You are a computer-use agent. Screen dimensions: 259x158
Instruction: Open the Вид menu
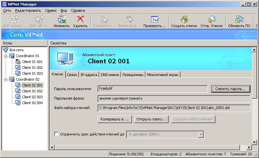[64, 10]
